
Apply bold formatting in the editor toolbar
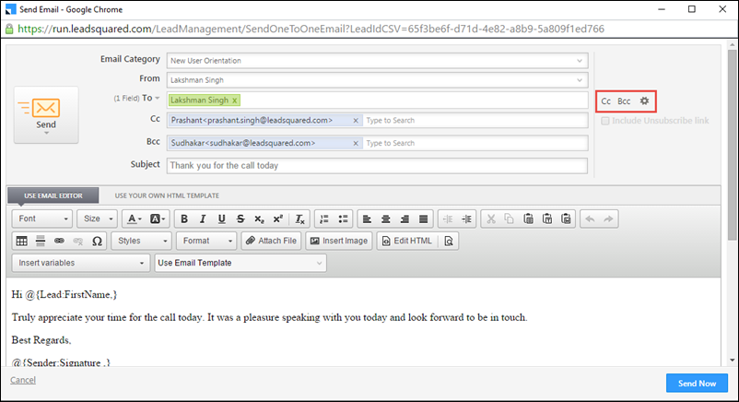pyautogui.click(x=184, y=219)
